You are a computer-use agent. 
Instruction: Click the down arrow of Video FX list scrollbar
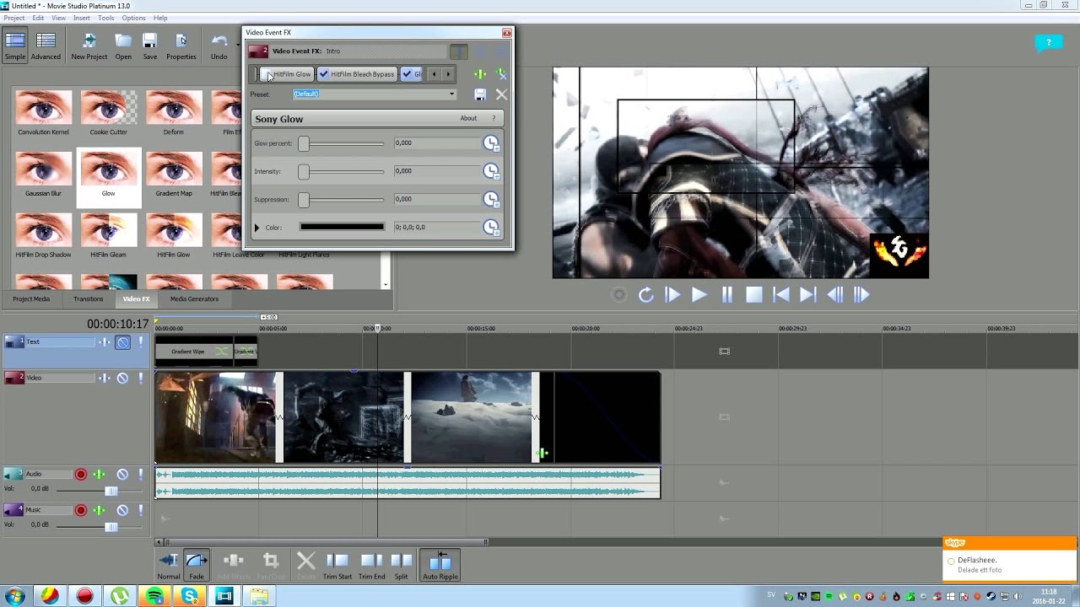[x=386, y=284]
